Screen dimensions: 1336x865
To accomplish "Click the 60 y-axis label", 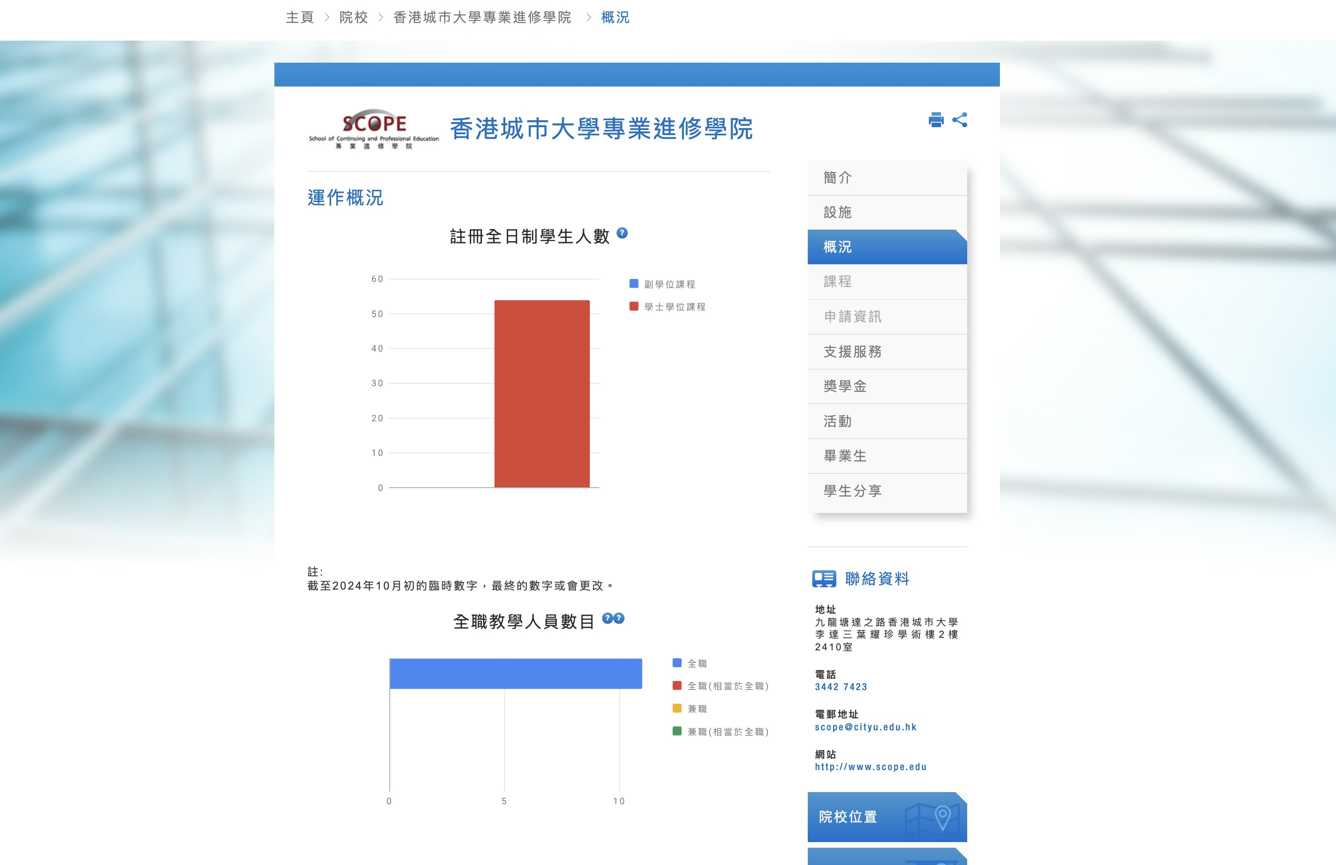I will pos(377,279).
